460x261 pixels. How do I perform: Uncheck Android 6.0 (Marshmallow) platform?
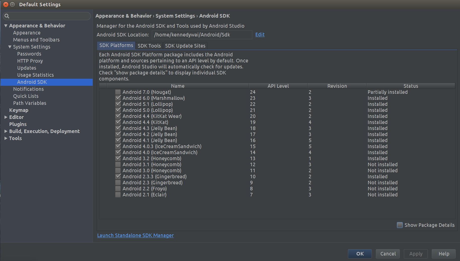tap(118, 98)
